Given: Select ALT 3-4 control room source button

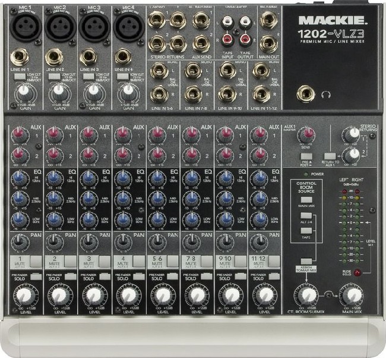Looking at the screenshot, I should point(306,216).
